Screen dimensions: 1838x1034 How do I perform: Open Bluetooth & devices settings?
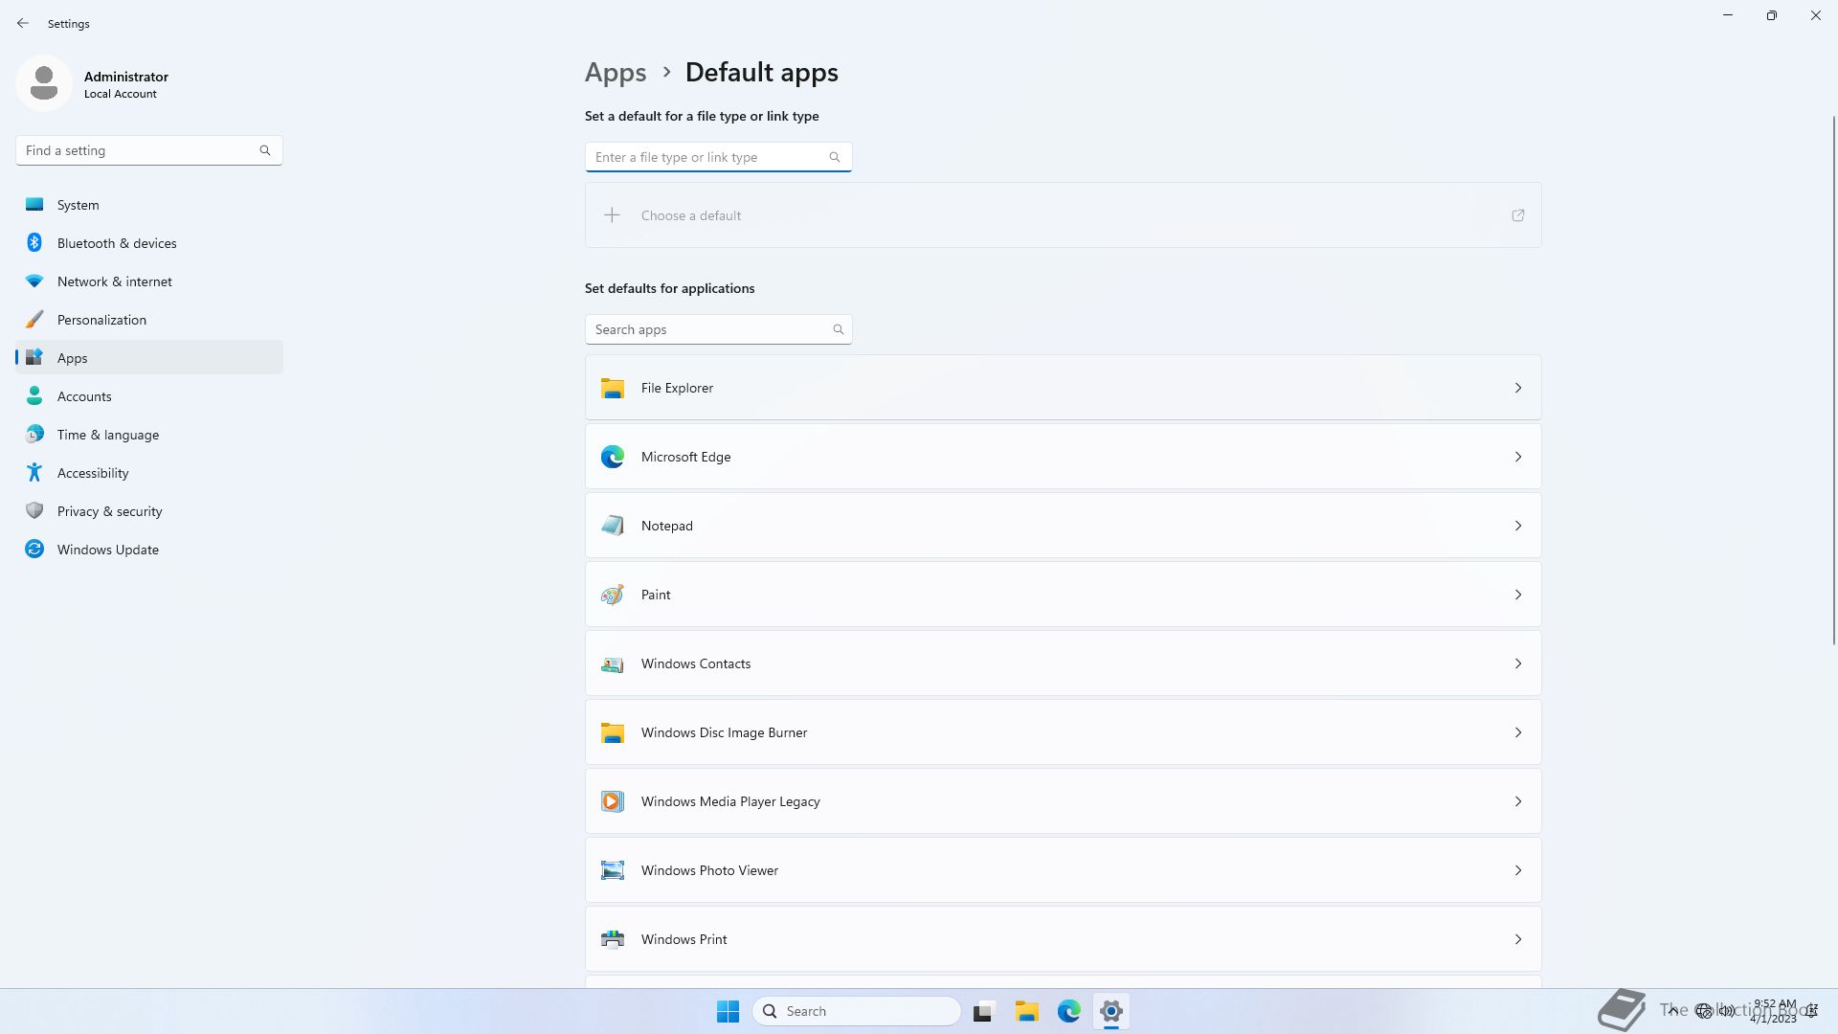point(149,243)
